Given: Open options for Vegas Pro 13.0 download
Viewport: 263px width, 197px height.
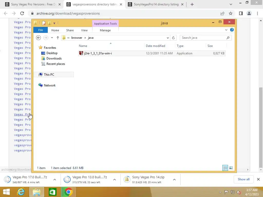Looking at the screenshot, I should (115, 179).
